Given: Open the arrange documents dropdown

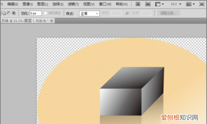Looking at the screenshot, I should click(190, 4).
